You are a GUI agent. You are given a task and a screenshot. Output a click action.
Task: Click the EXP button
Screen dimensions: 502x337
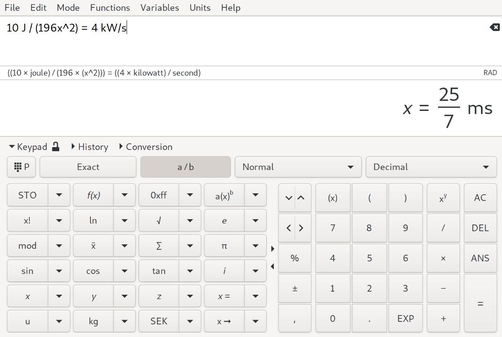[x=406, y=319]
